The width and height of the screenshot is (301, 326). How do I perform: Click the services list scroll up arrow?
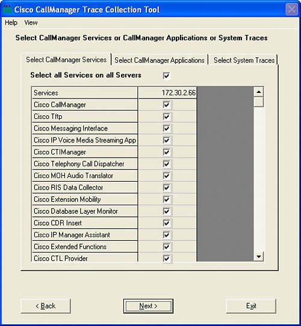[x=258, y=92]
